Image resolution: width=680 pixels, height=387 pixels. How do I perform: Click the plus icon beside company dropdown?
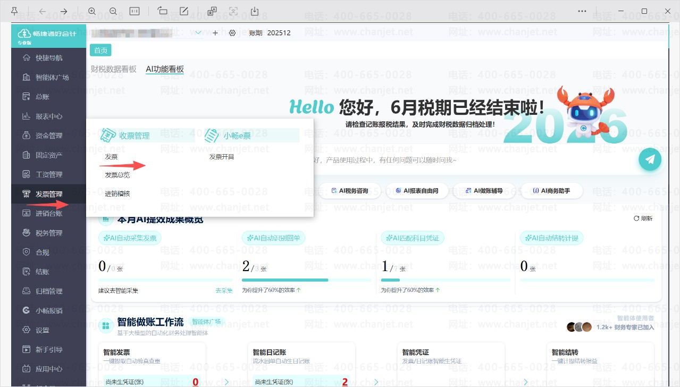[x=215, y=33]
